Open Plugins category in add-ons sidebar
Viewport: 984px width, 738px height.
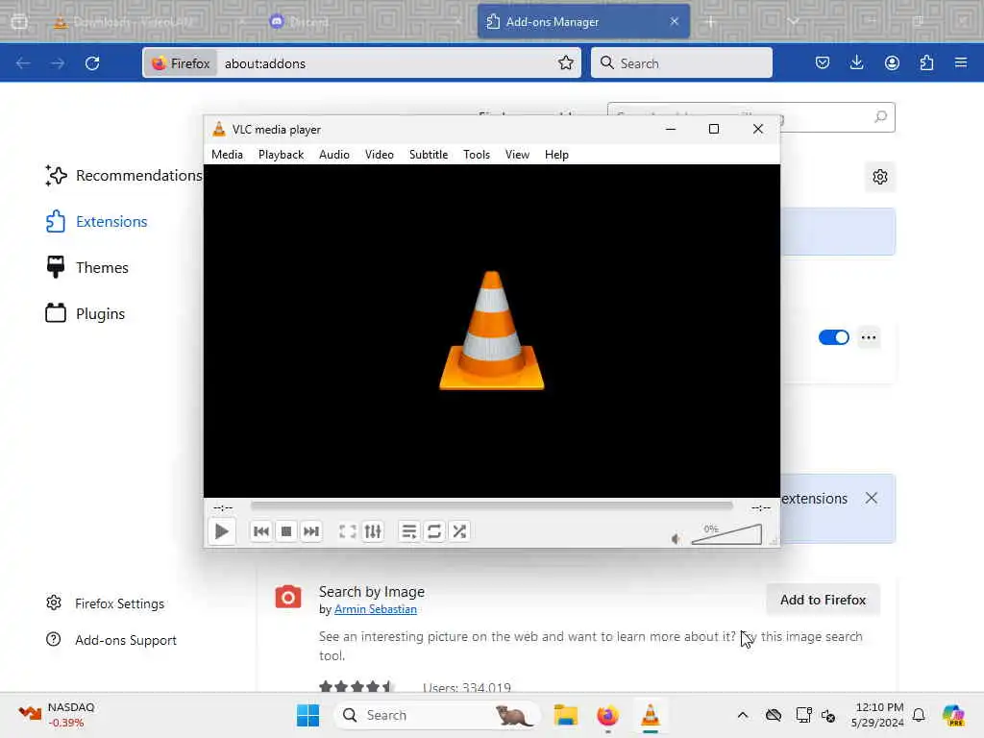86,314
